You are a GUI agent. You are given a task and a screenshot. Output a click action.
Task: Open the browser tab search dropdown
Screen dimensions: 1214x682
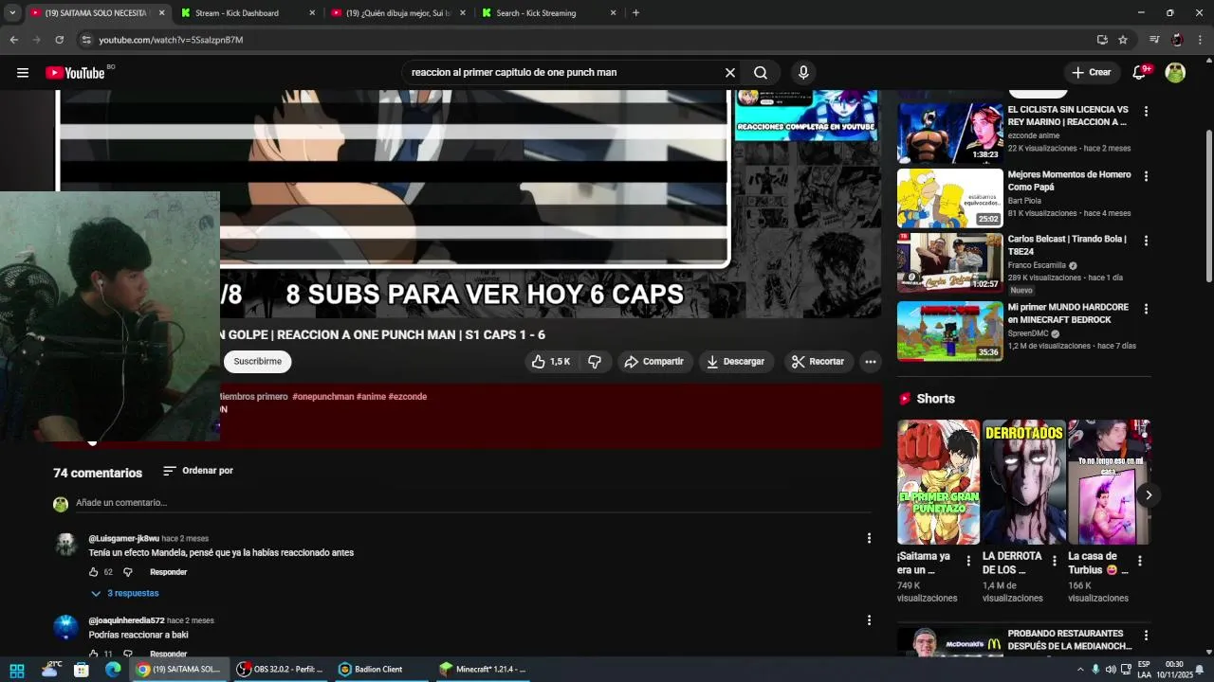click(x=12, y=13)
